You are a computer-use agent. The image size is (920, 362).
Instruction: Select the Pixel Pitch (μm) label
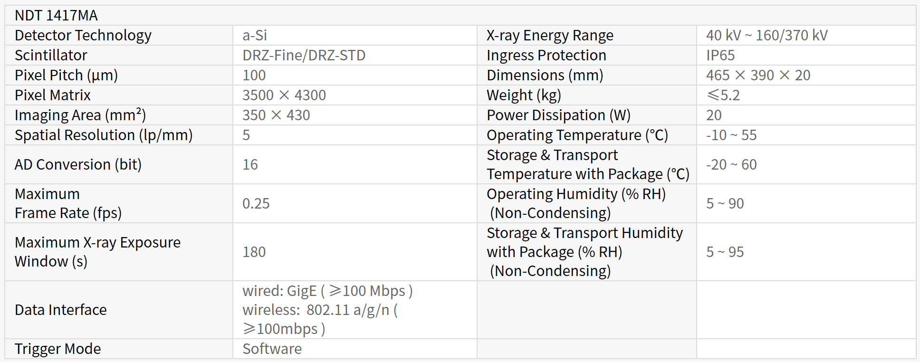(66, 76)
